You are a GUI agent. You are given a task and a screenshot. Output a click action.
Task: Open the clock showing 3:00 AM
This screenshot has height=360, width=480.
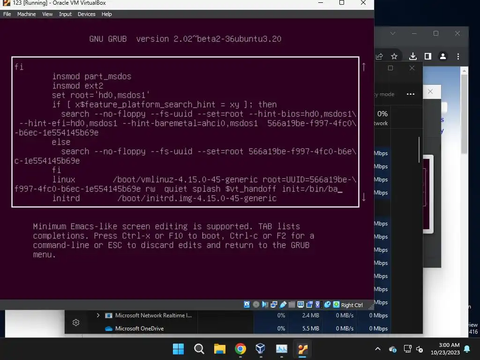(445, 349)
